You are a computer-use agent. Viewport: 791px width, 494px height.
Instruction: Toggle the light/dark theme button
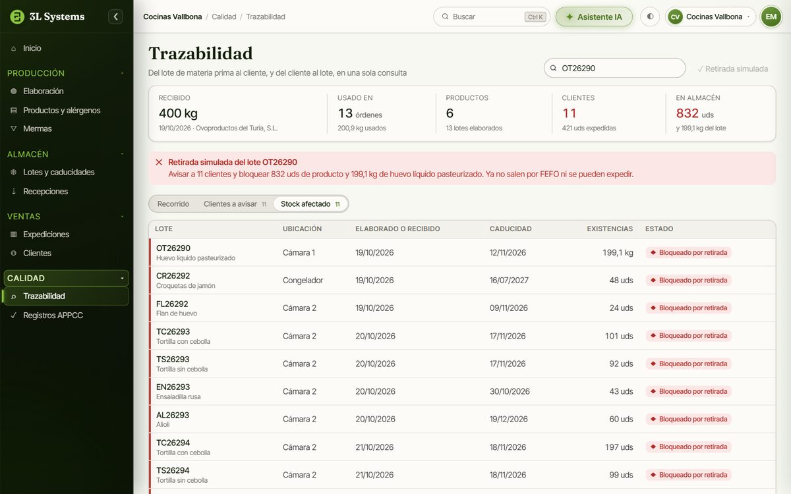click(650, 16)
